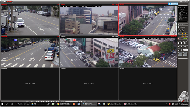Click the Iris plus button
Screen dimensions: 190x107
[179, 43]
